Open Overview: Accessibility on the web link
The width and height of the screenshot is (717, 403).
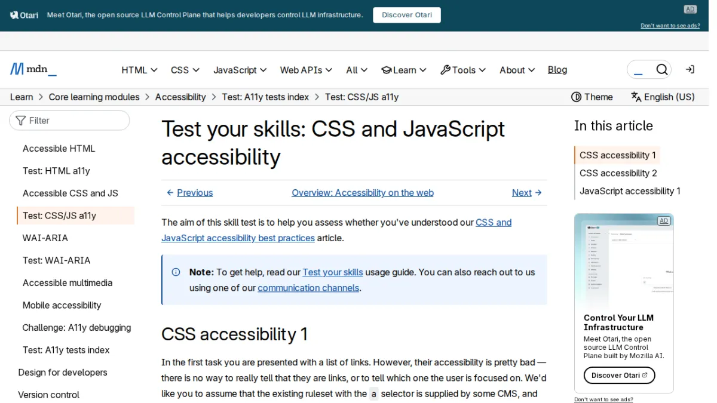(x=363, y=193)
